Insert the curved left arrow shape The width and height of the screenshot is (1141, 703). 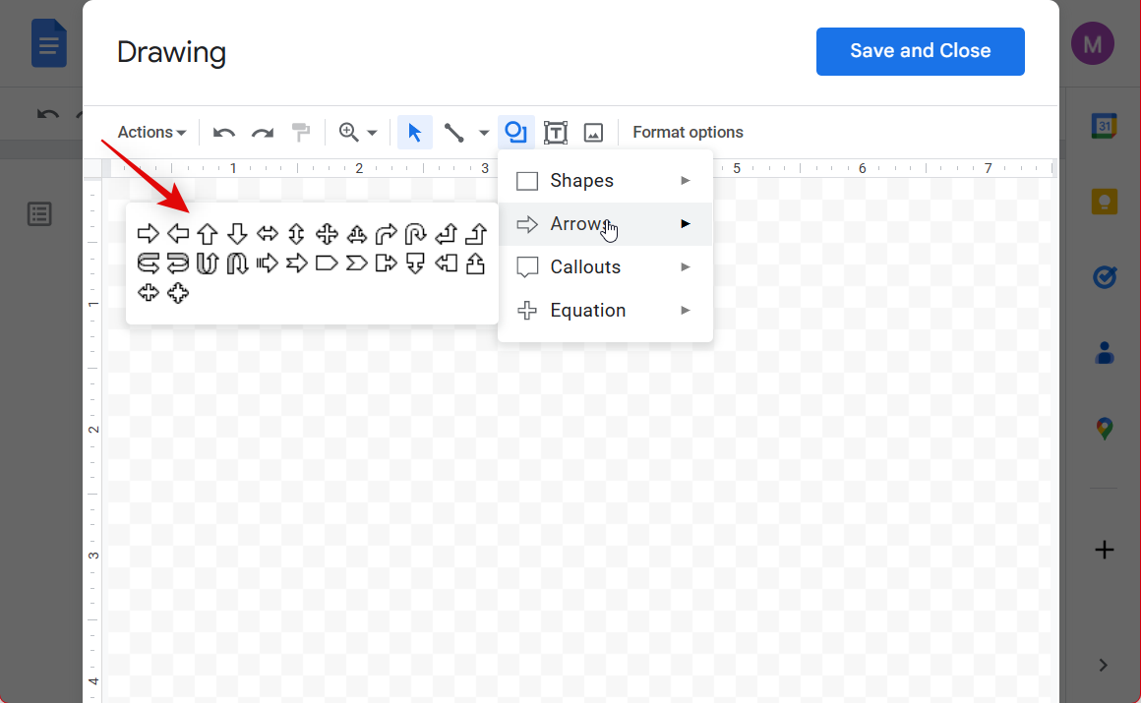178,263
